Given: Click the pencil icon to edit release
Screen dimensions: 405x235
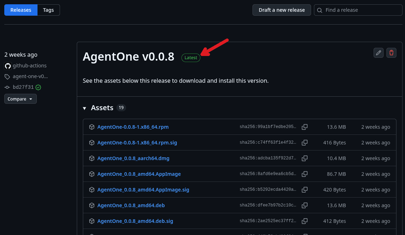Looking at the screenshot, I should (378, 52).
